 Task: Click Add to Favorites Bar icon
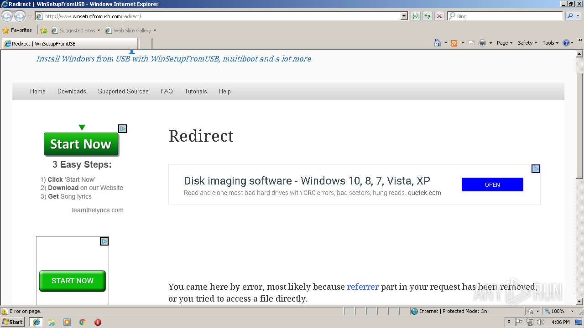coord(44,31)
